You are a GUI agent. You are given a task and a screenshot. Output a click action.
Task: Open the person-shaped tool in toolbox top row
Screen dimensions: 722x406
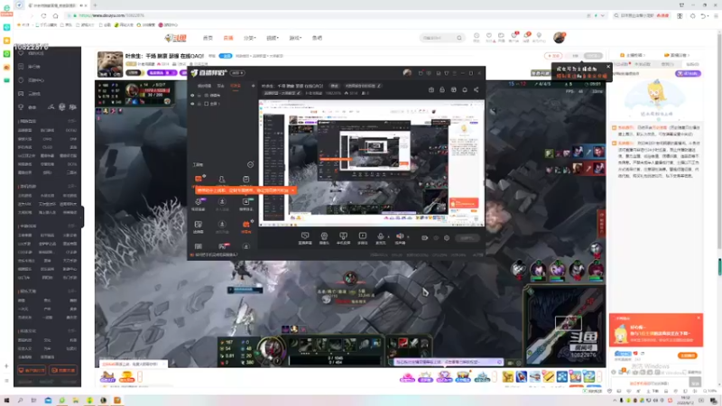pyautogui.click(x=222, y=180)
